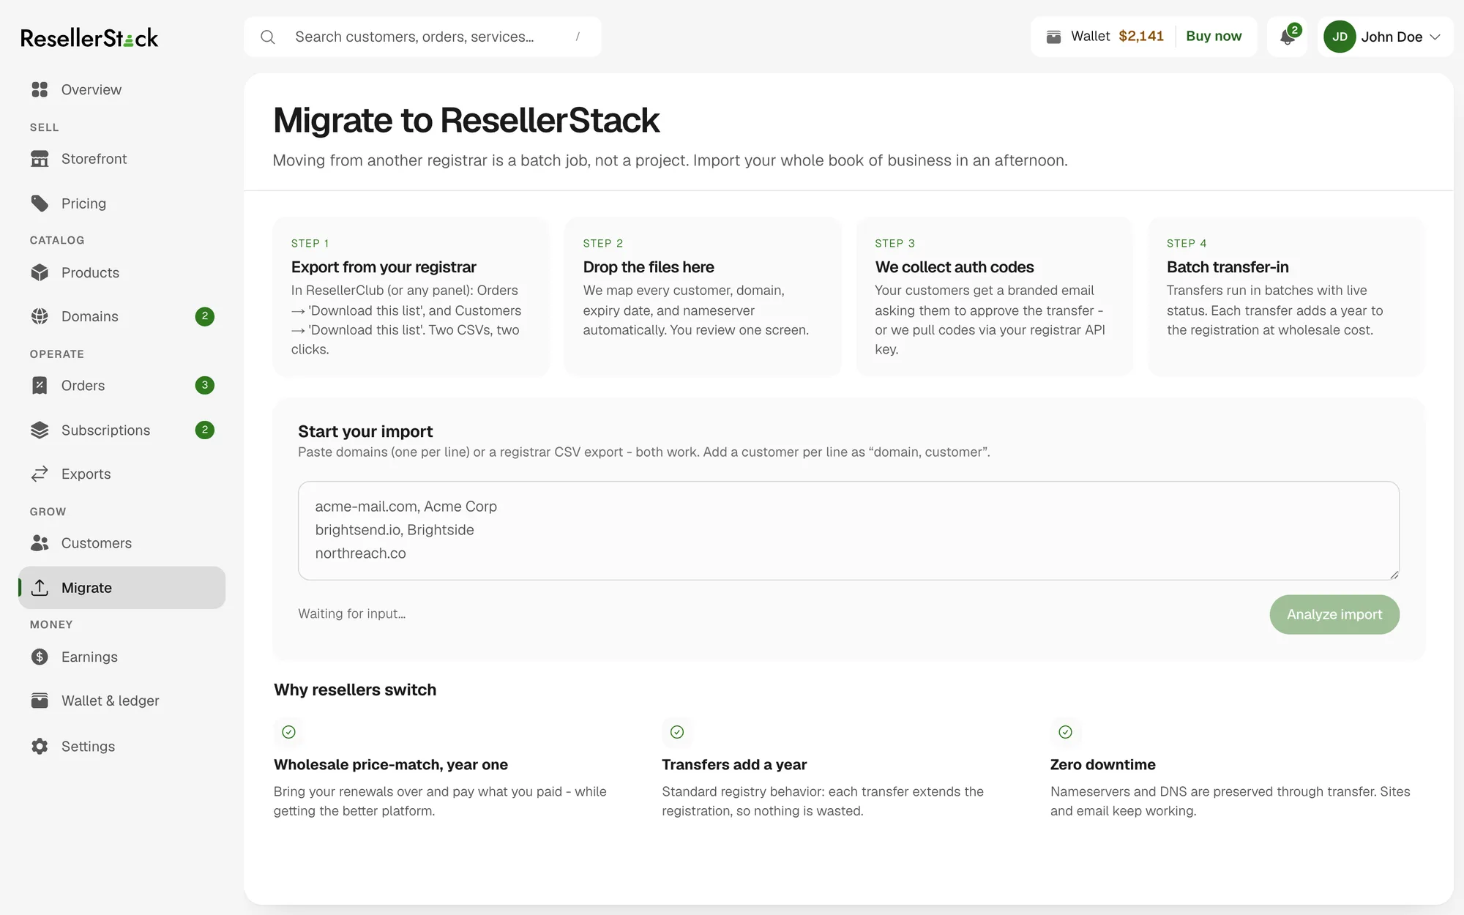
Task: Click the textarea resize handle
Action: click(x=1394, y=575)
